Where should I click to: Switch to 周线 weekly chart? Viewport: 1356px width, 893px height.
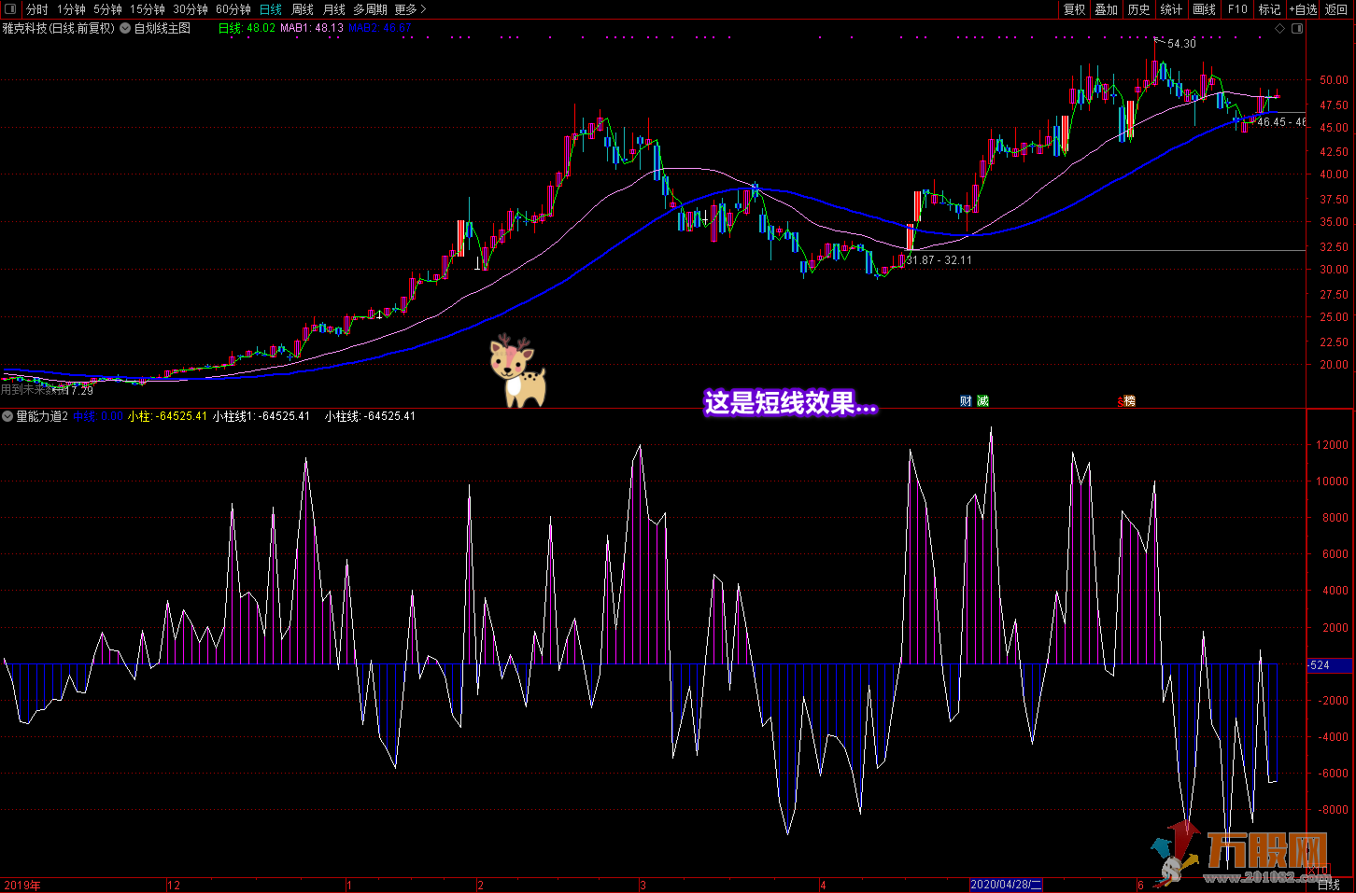click(303, 9)
